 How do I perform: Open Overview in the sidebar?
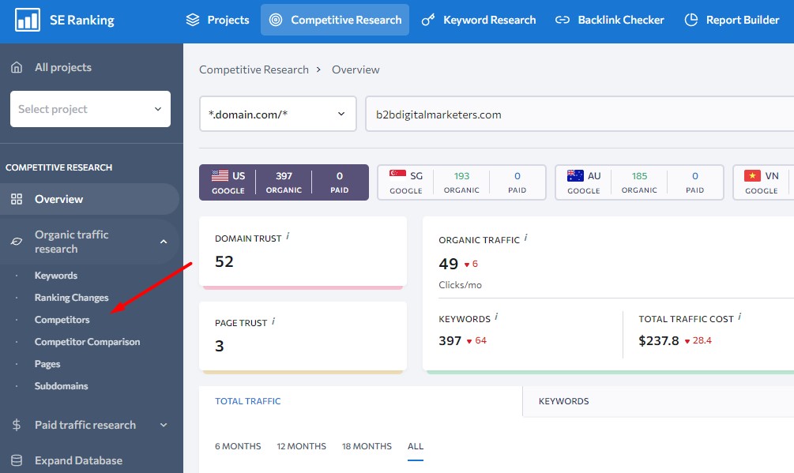pos(89,199)
